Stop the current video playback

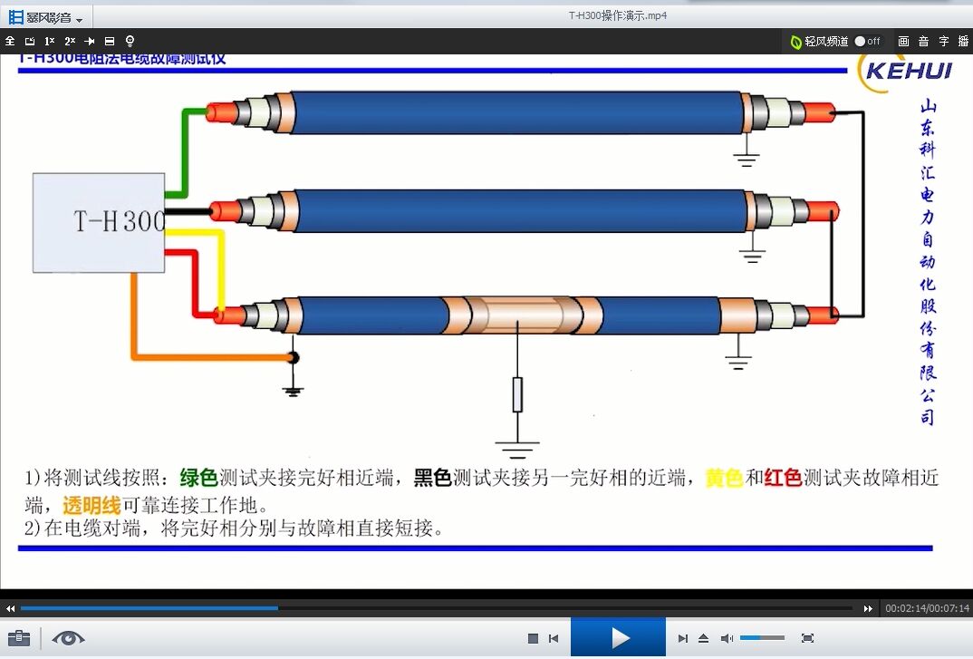[534, 637]
